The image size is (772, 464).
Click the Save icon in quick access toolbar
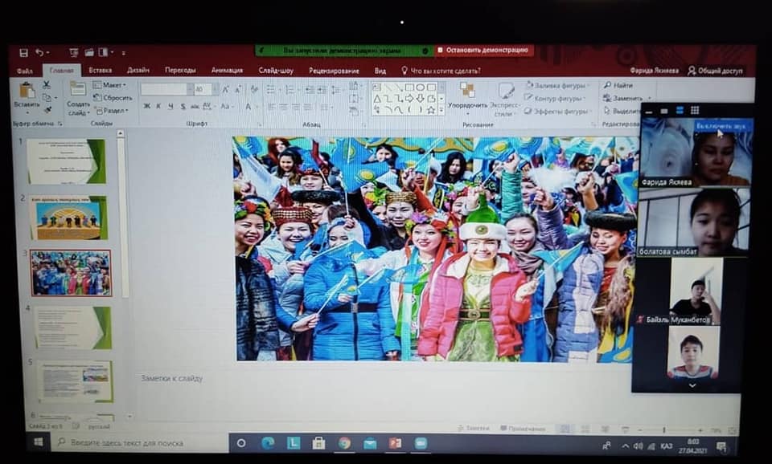(x=23, y=53)
